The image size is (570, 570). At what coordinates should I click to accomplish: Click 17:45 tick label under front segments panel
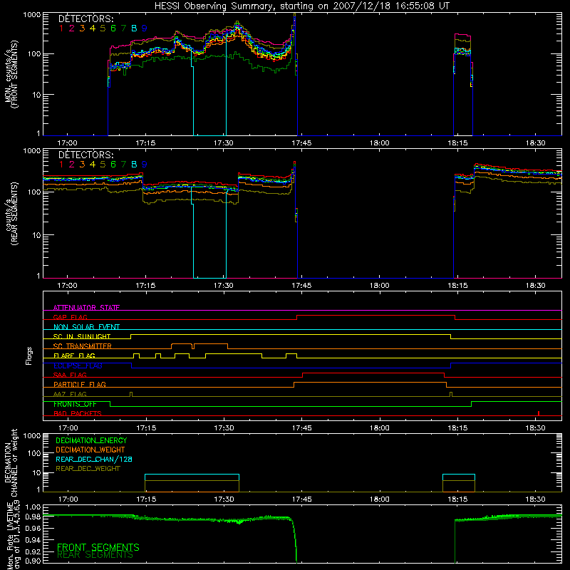coord(301,143)
